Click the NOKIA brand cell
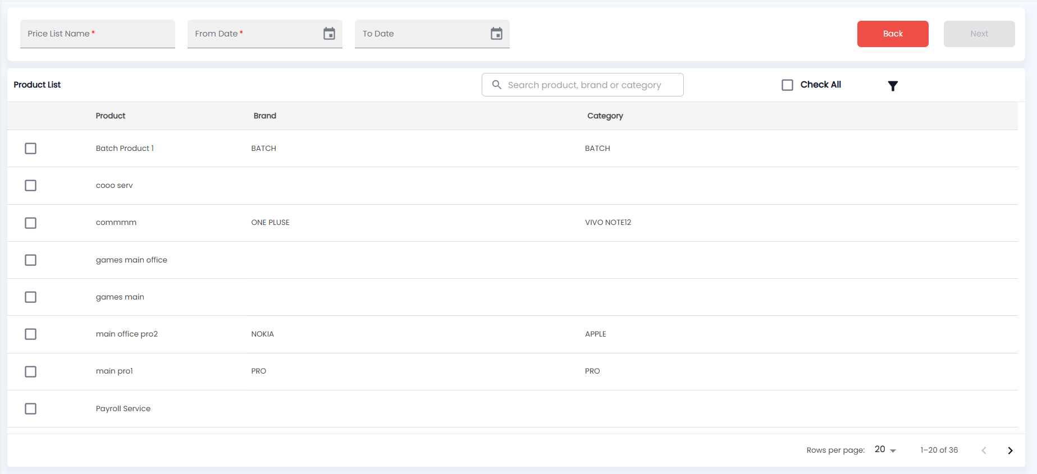This screenshot has height=474, width=1037. (x=263, y=334)
